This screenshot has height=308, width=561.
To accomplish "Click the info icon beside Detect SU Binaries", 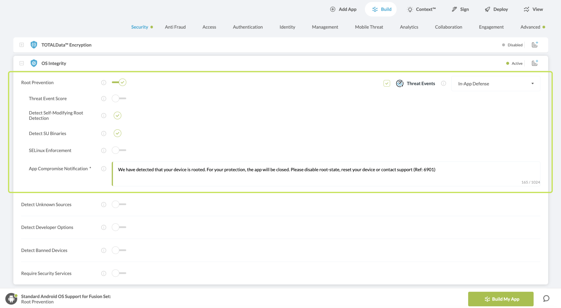I will pos(104,133).
